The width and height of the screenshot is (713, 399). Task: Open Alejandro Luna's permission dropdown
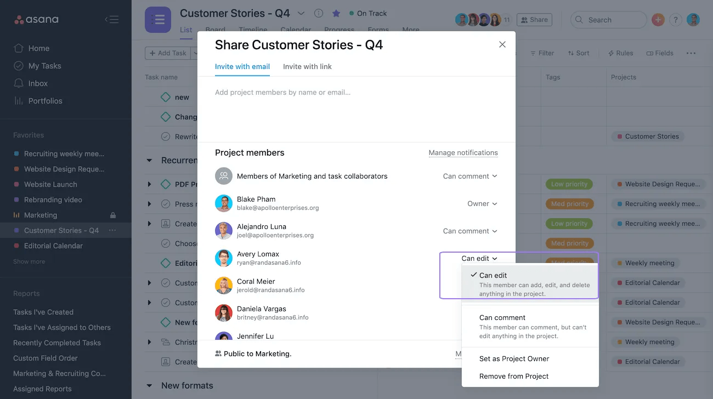pyautogui.click(x=469, y=231)
